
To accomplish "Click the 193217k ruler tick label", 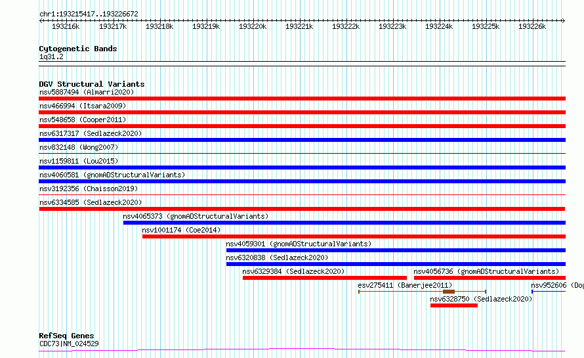I will (113, 26).
